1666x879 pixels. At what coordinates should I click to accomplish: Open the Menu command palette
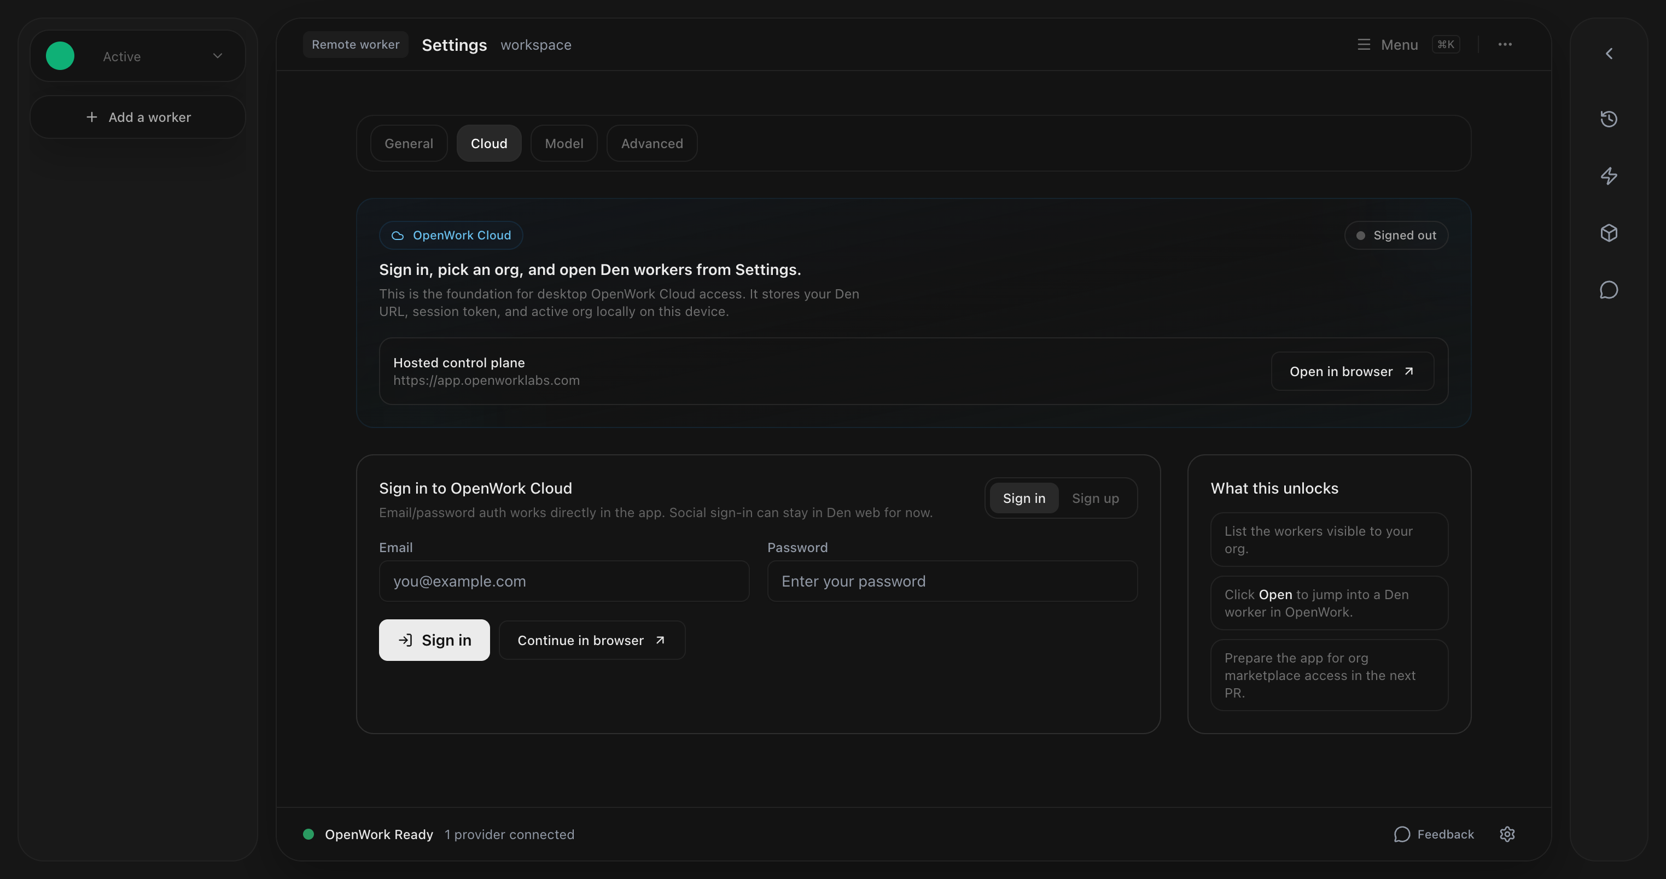tap(1387, 45)
